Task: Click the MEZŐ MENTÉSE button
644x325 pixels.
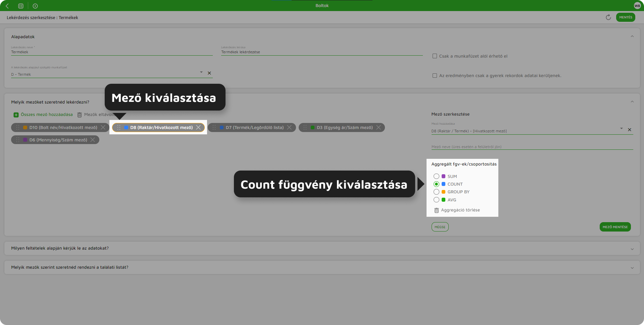Action: (x=615, y=227)
